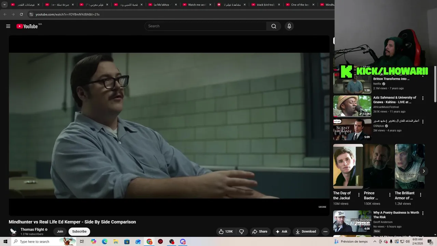Open Scent of a Woman video thumbnail
Screen dimensions: 437x246
point(352,129)
